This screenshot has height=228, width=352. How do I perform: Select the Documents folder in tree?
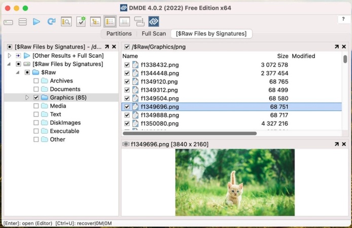65,89
